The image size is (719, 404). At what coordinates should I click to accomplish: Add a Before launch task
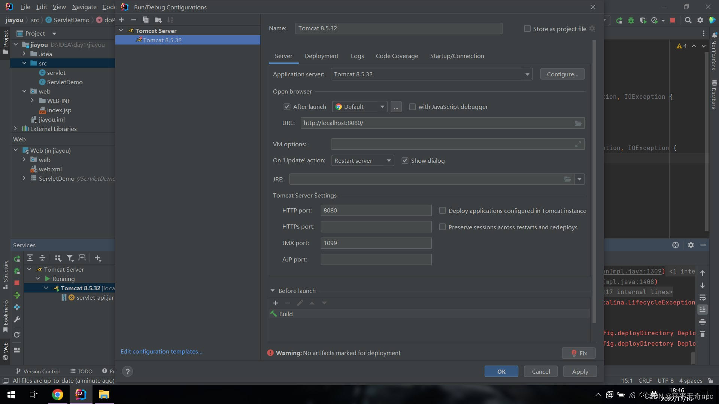tap(276, 303)
